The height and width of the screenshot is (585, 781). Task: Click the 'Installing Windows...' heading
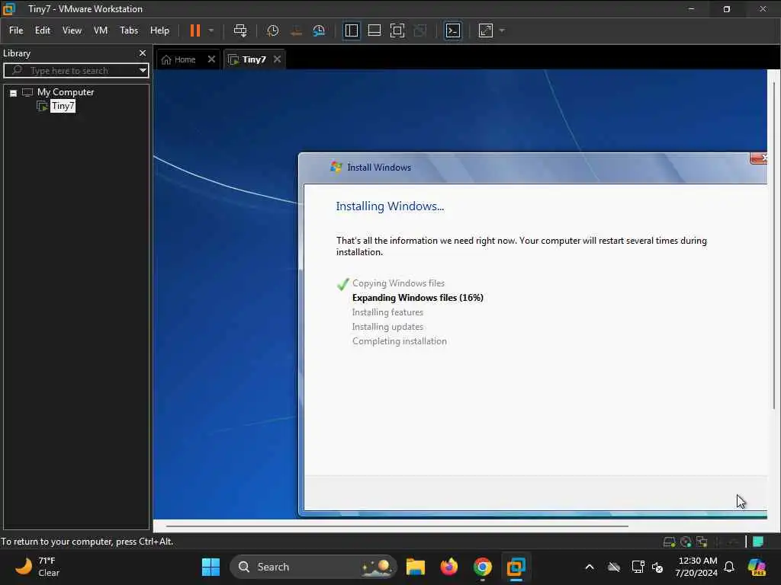point(390,206)
